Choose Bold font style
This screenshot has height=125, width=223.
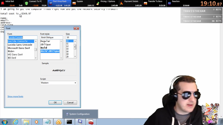click(50, 48)
